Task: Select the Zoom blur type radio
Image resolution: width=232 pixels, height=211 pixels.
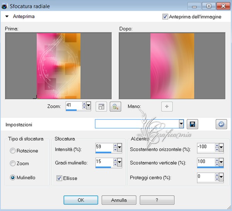Action: coord(13,163)
